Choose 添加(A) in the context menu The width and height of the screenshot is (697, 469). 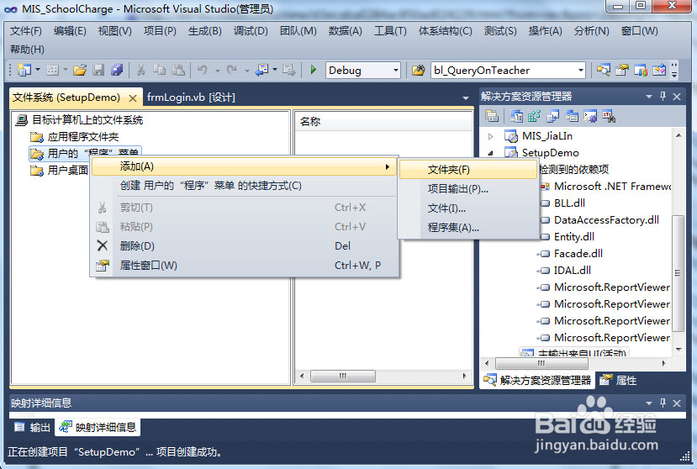pos(244,166)
